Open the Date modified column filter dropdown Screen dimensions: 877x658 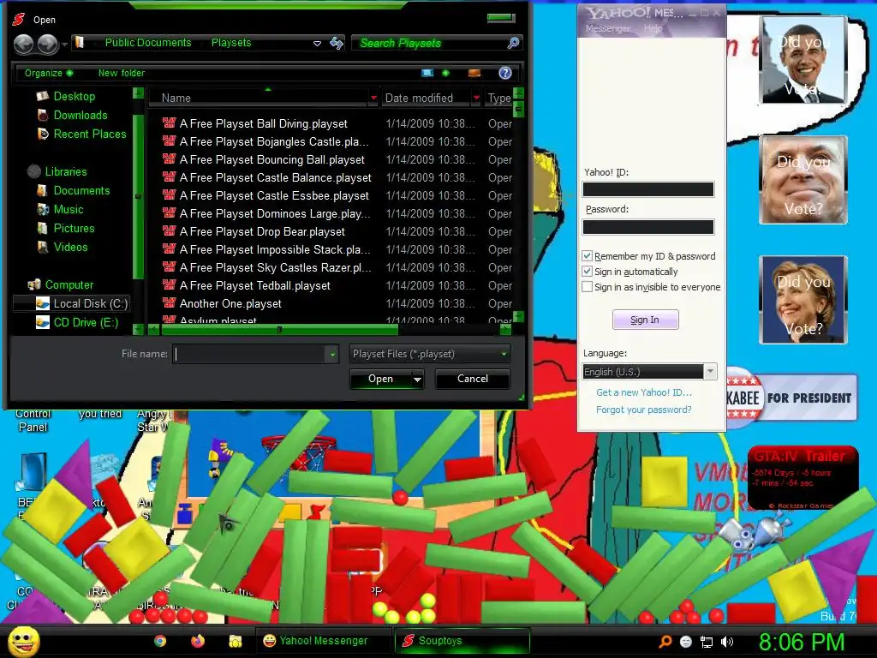pyautogui.click(x=476, y=98)
